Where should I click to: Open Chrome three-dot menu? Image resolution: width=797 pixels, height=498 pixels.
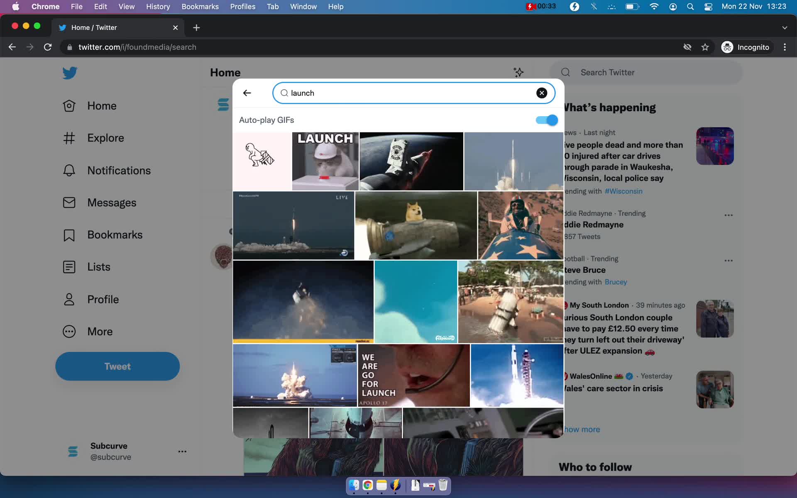tap(785, 47)
